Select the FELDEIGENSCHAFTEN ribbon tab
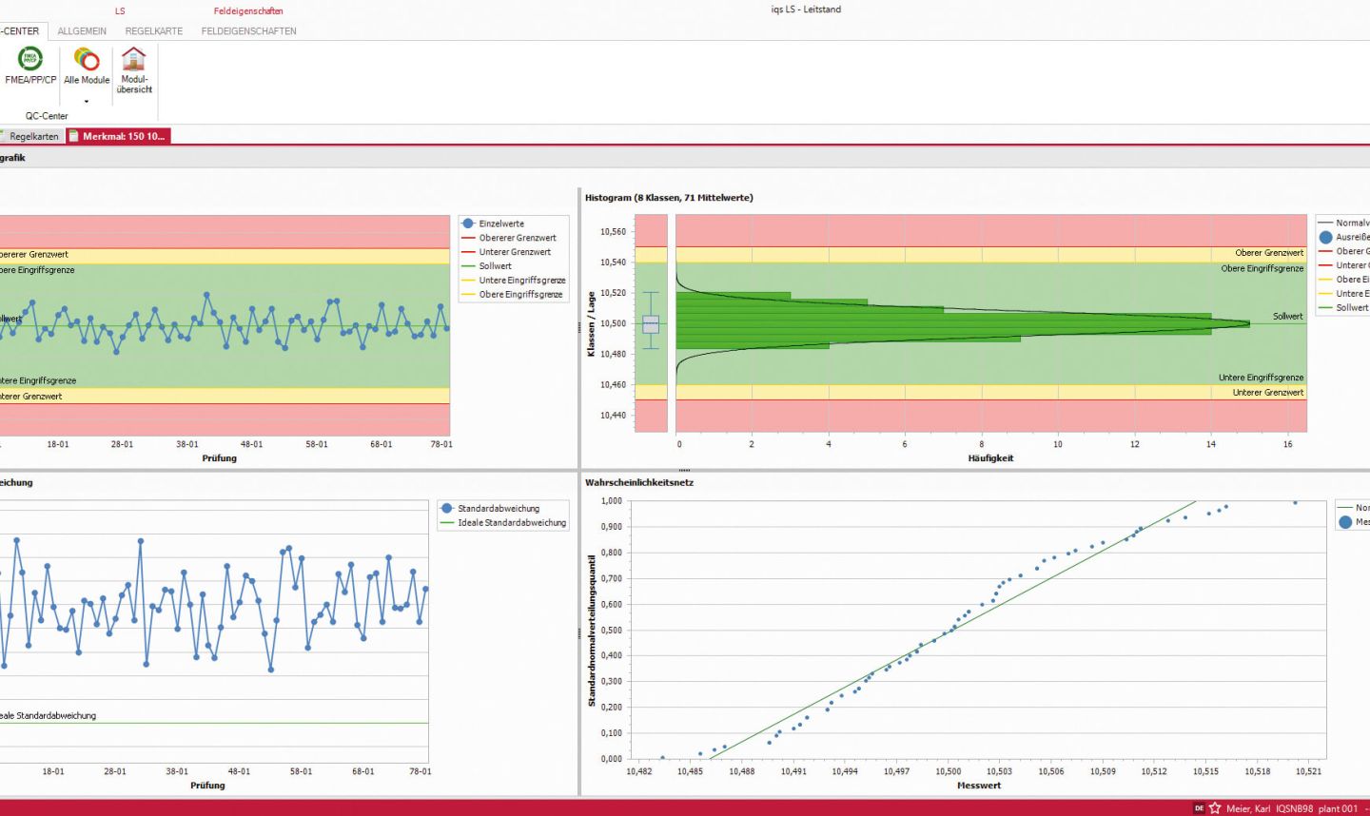1370x816 pixels. (x=248, y=31)
